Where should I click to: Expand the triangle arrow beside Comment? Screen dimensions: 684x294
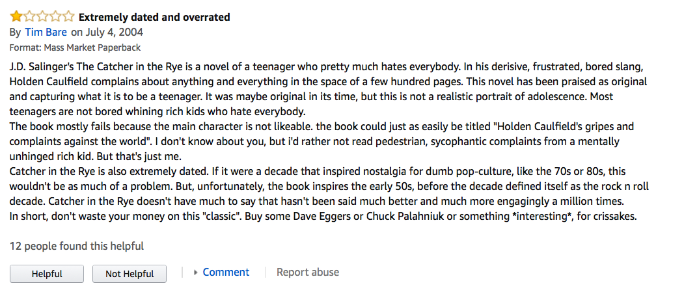(x=195, y=273)
